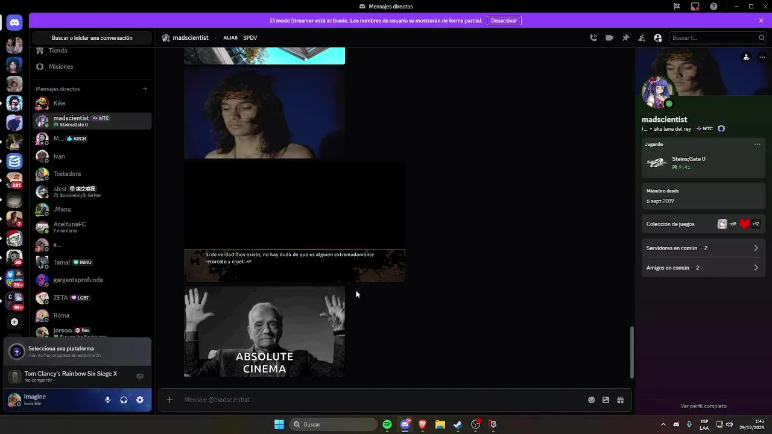Open ZETA direct message
Screen dimensions: 772x434
pyautogui.click(x=92, y=297)
